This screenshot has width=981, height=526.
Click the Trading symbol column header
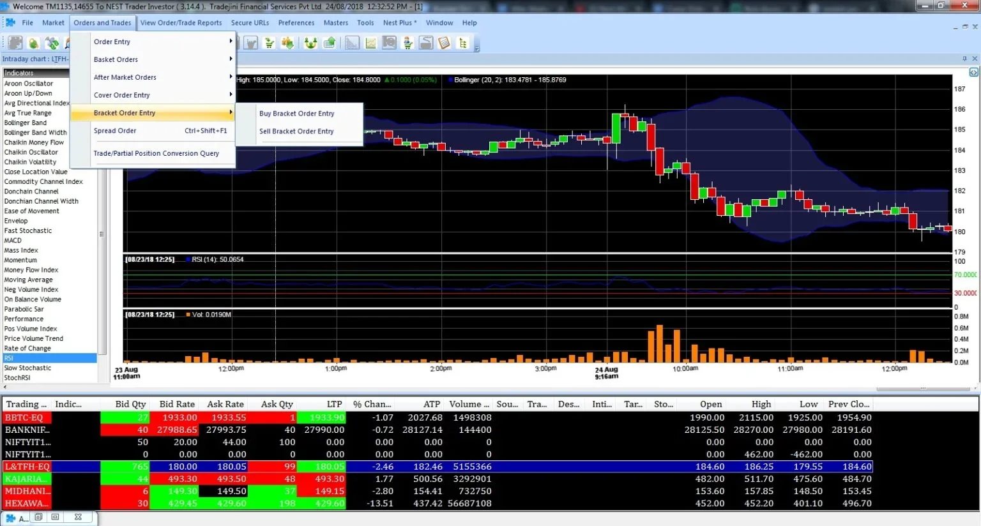[x=26, y=404]
